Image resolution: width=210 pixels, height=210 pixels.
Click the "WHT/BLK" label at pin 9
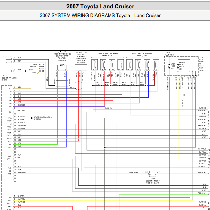pyautogui.click(x=21, y=111)
